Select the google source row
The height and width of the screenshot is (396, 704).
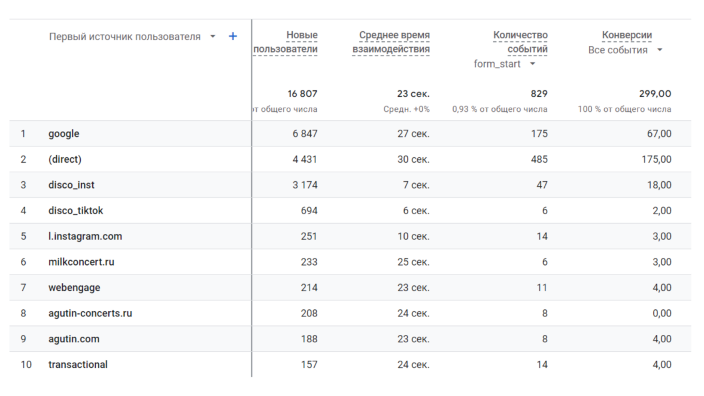pyautogui.click(x=64, y=134)
